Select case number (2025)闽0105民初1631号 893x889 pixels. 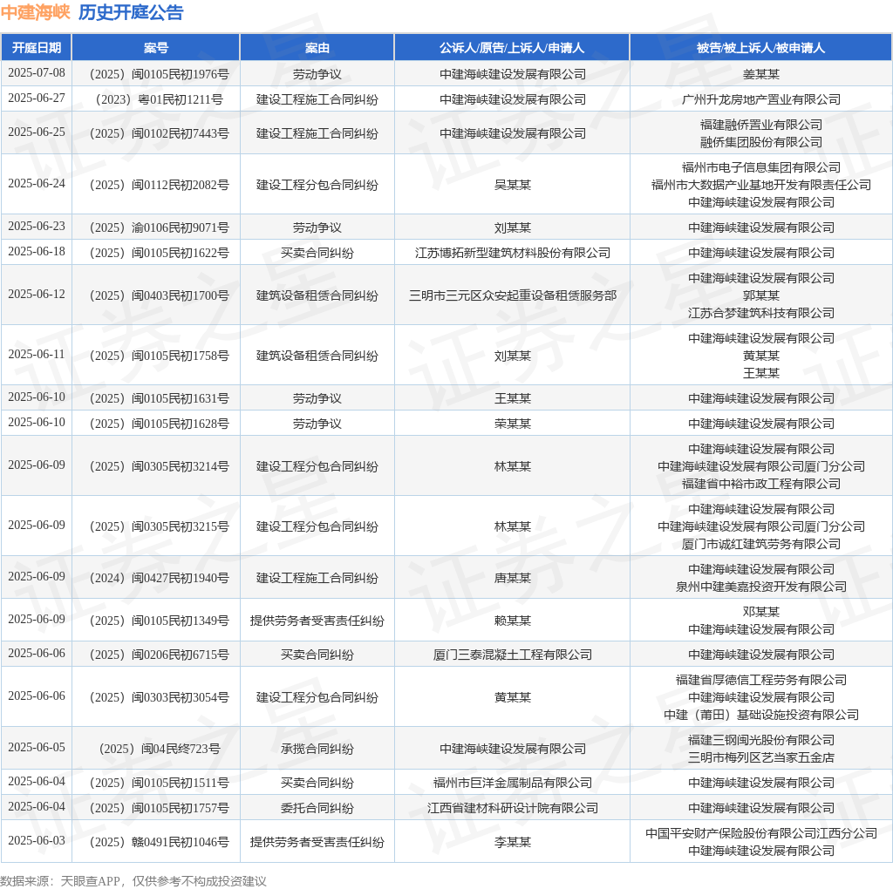point(159,398)
